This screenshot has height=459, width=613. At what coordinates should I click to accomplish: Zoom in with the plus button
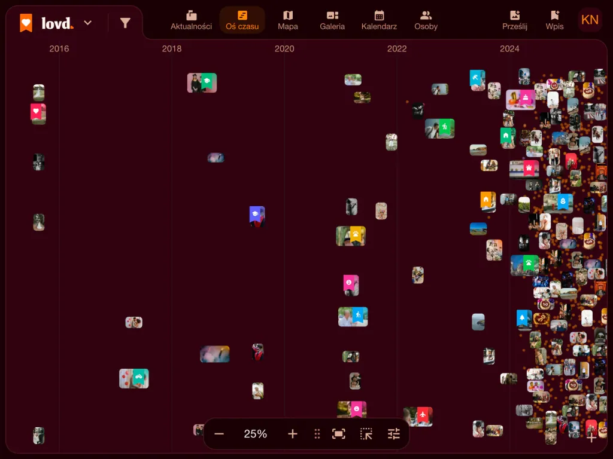292,434
